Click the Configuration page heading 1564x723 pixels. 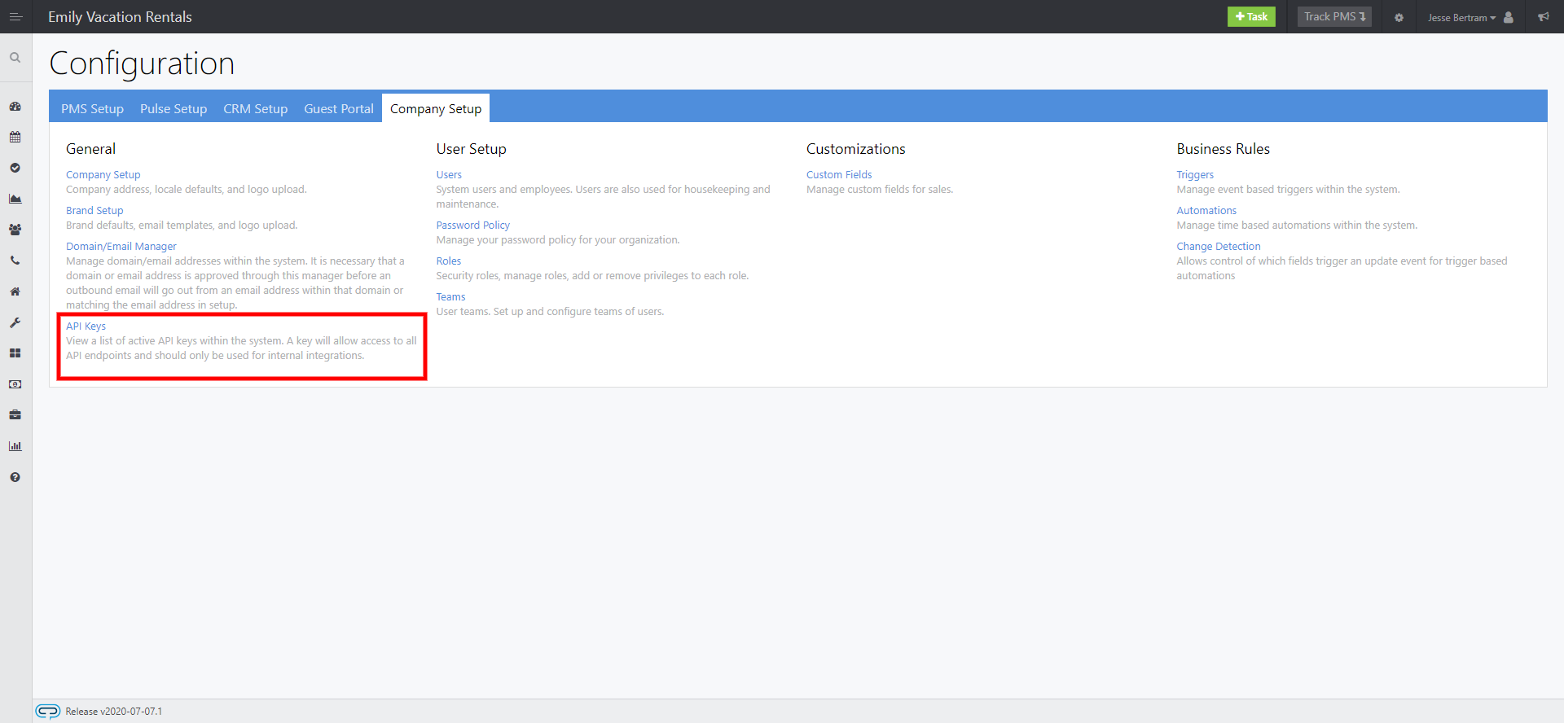[x=142, y=64]
